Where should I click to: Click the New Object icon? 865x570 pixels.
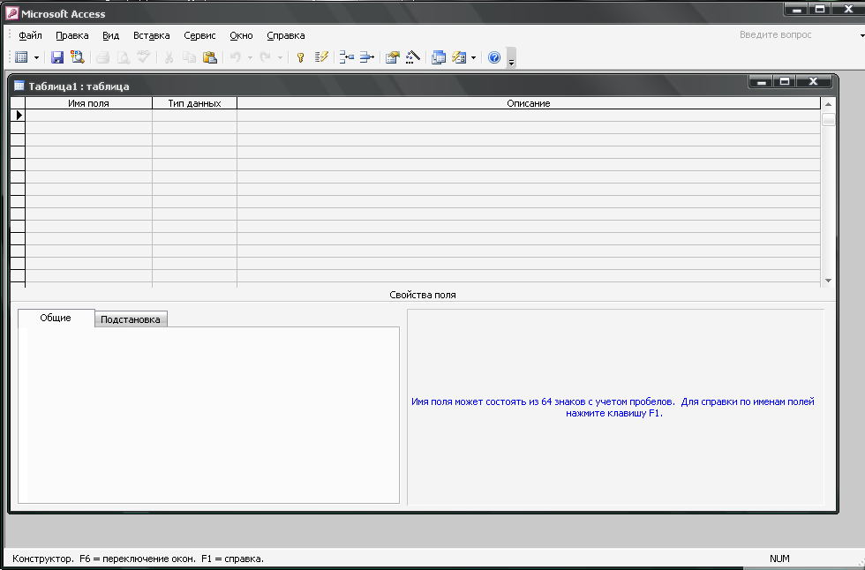[459, 57]
